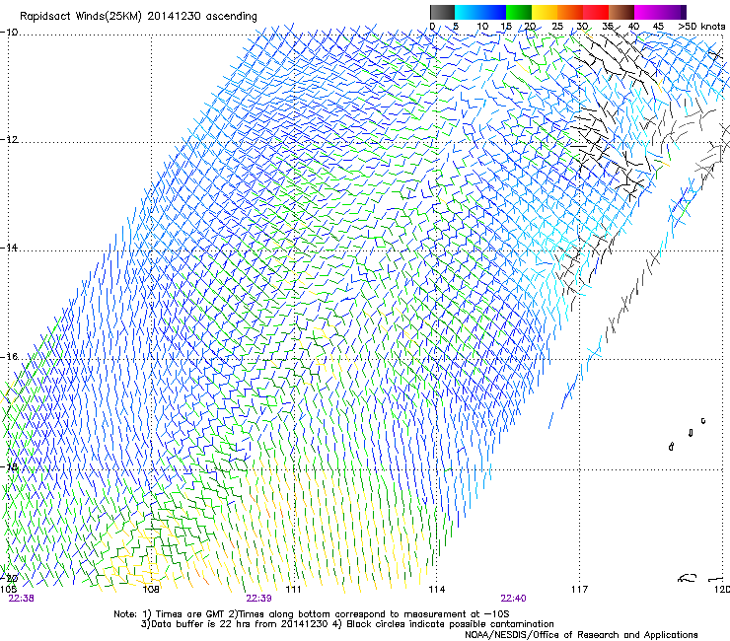The width and height of the screenshot is (730, 641).
Task: Click the '22:39' purple time label
Action: (258, 599)
